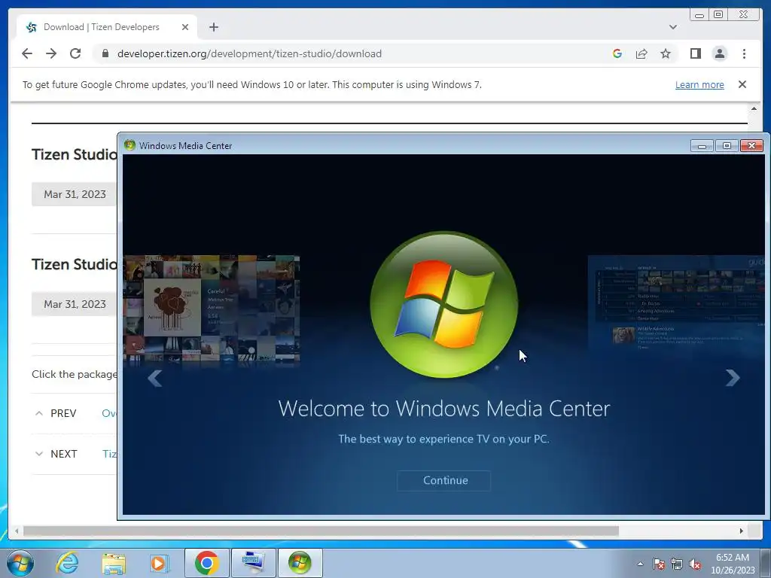Show hidden system tray icons
Image resolution: width=771 pixels, height=578 pixels.
[x=640, y=564]
